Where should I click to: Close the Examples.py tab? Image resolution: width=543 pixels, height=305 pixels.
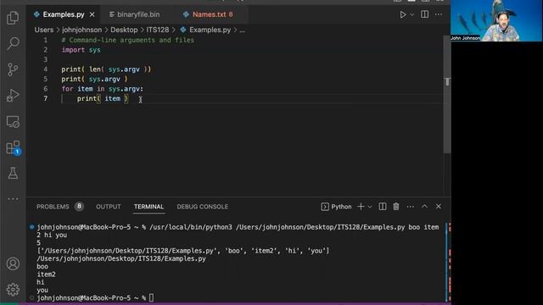click(92, 14)
